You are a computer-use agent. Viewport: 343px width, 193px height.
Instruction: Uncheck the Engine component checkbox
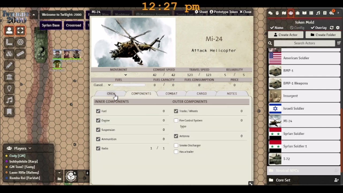[x=98, y=120]
